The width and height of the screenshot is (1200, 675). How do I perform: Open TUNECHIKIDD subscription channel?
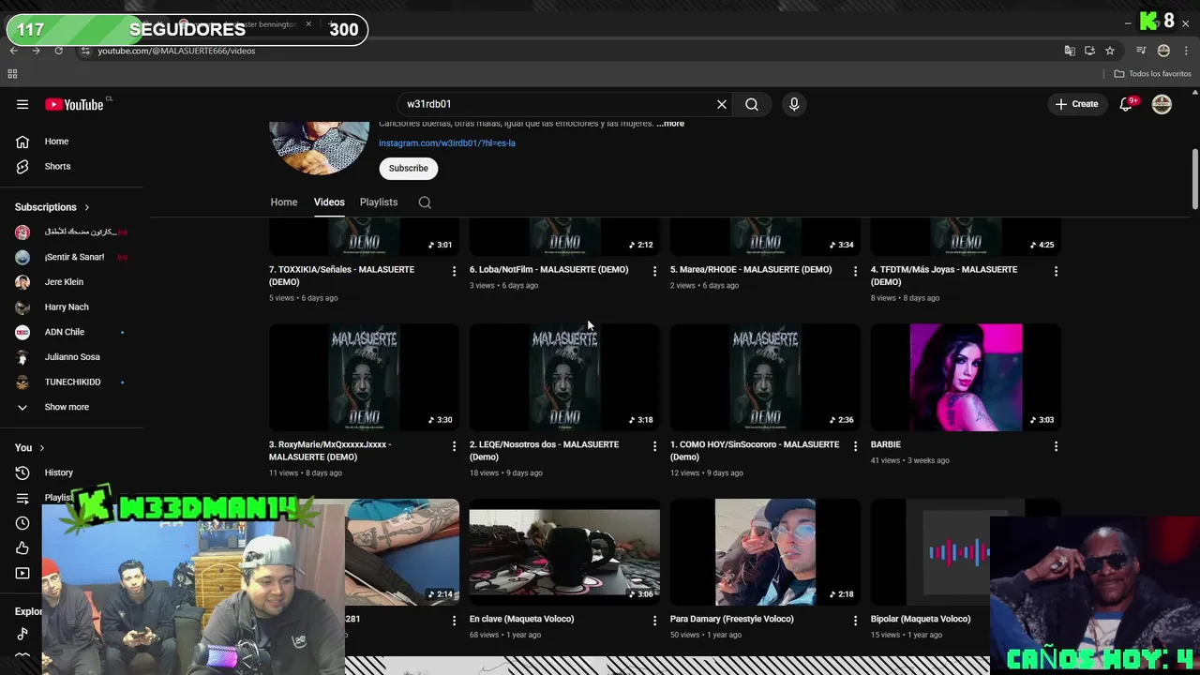pyautogui.click(x=72, y=382)
